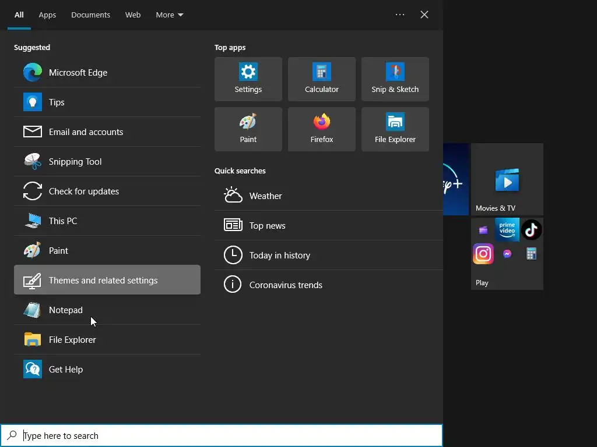Open Calculator tile in Top apps
This screenshot has height=447, width=597.
322,79
